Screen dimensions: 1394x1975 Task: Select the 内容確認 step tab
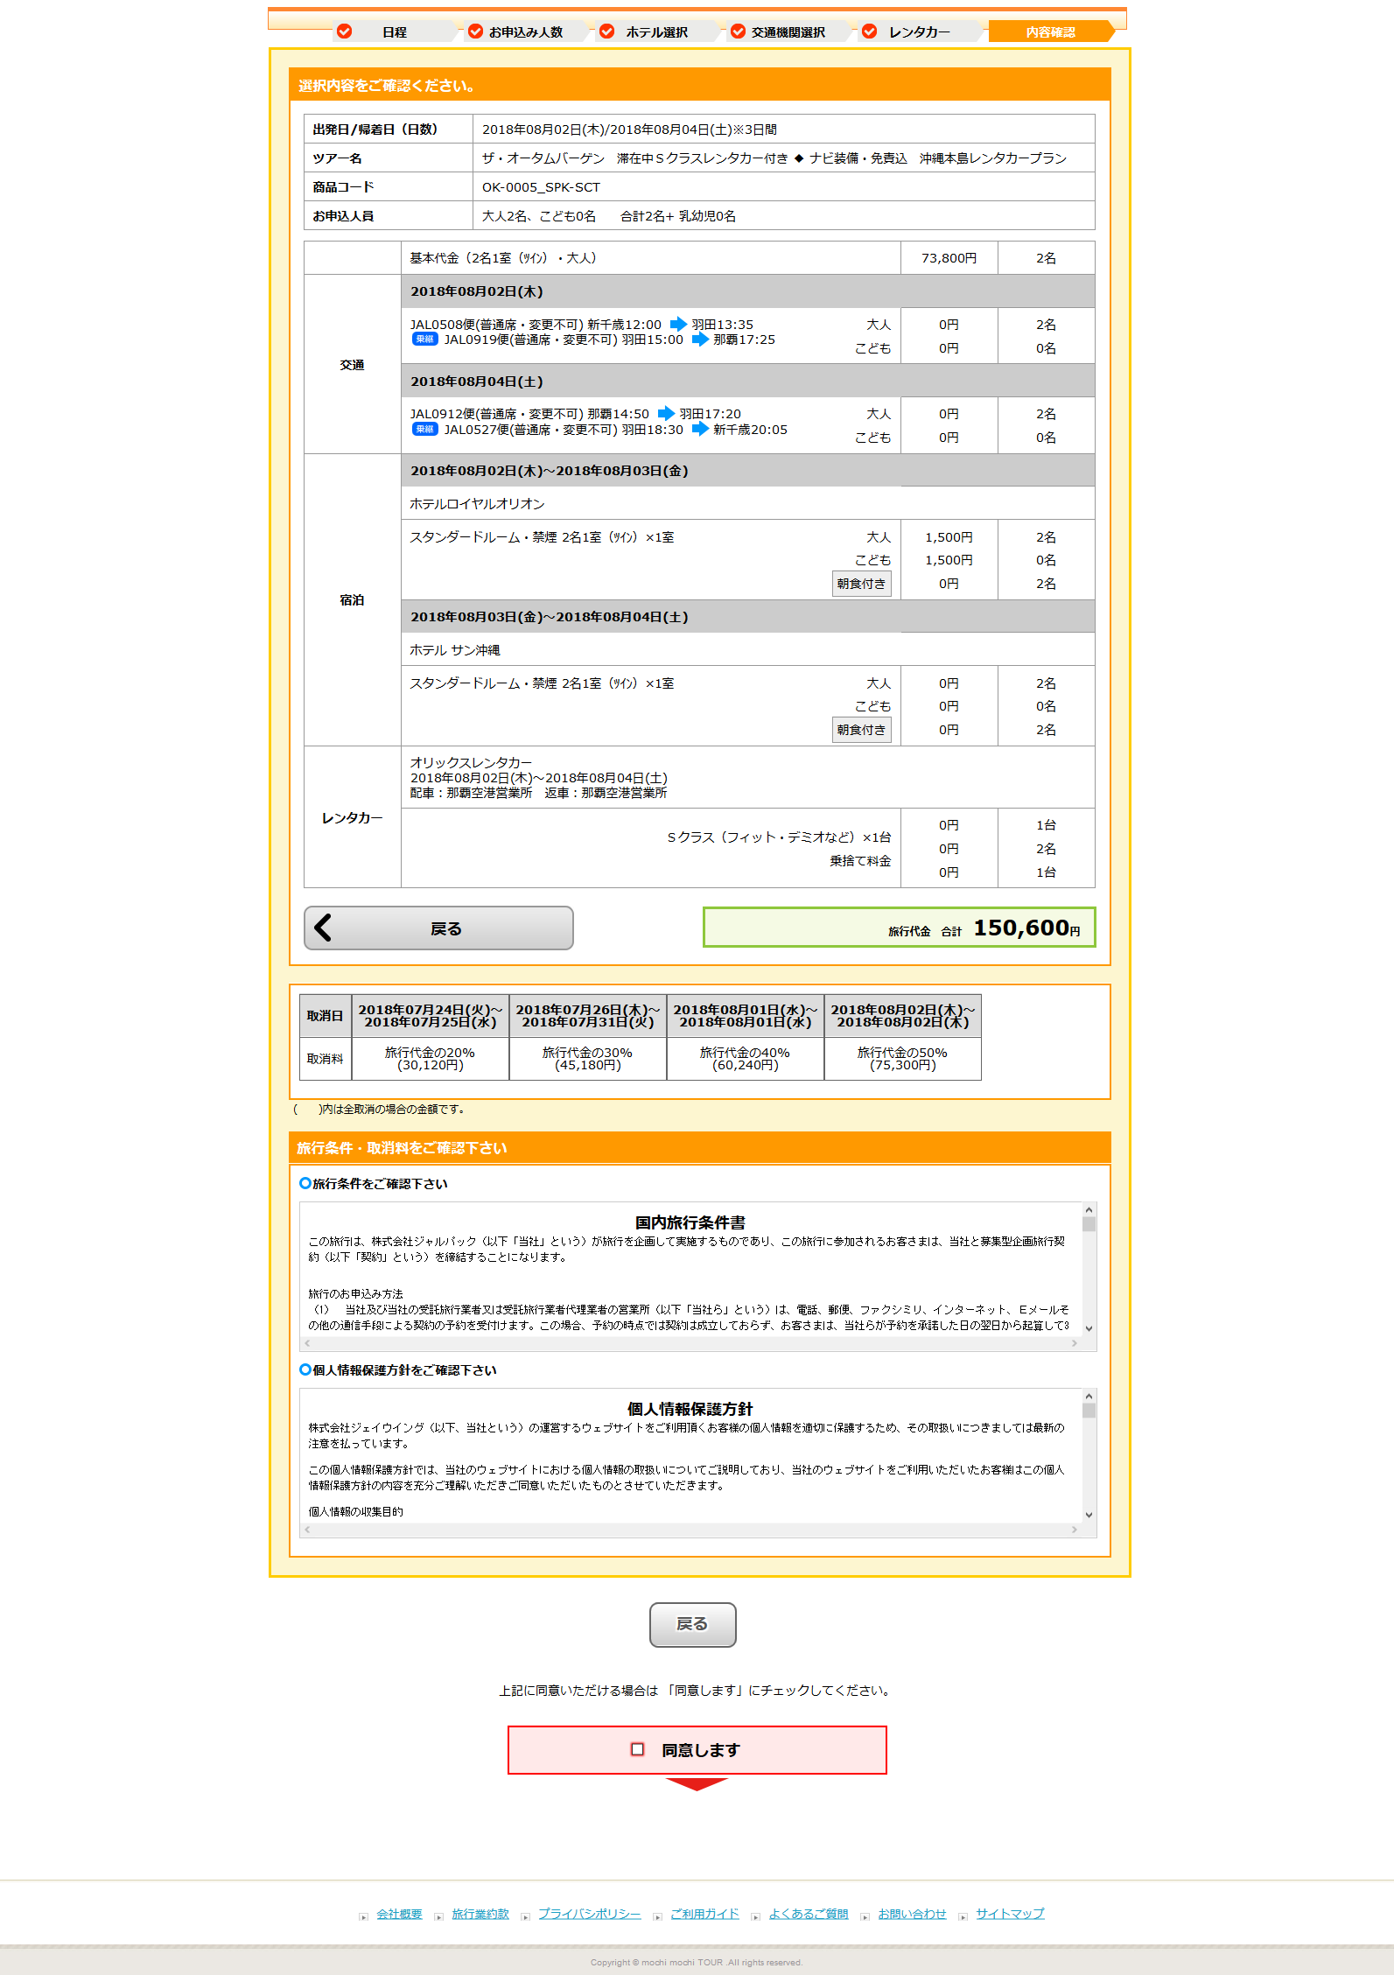(x=1051, y=32)
